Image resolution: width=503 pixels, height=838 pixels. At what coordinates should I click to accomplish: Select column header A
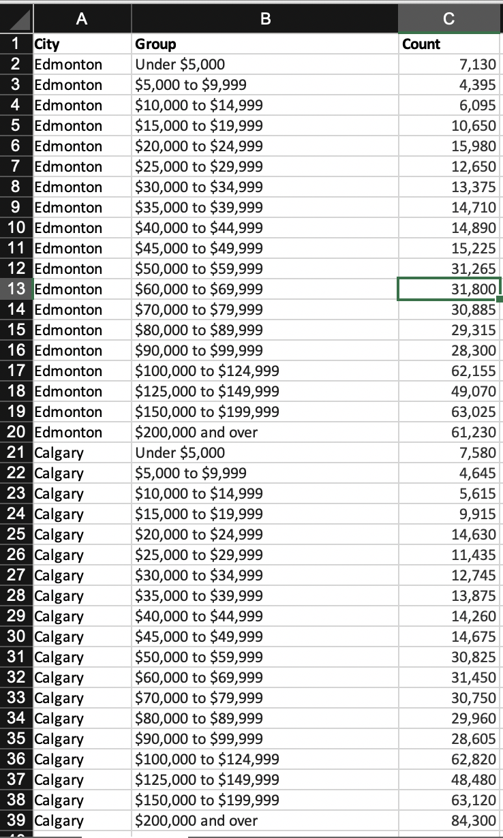pyautogui.click(x=82, y=18)
